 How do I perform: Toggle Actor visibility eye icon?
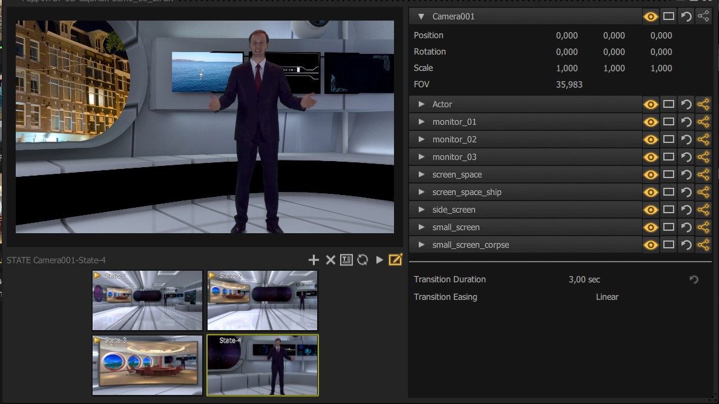pos(650,105)
